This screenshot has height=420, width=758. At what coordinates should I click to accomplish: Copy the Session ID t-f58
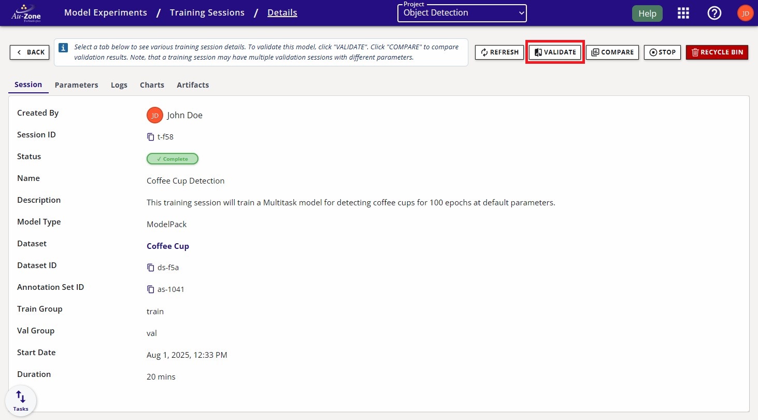click(x=151, y=136)
